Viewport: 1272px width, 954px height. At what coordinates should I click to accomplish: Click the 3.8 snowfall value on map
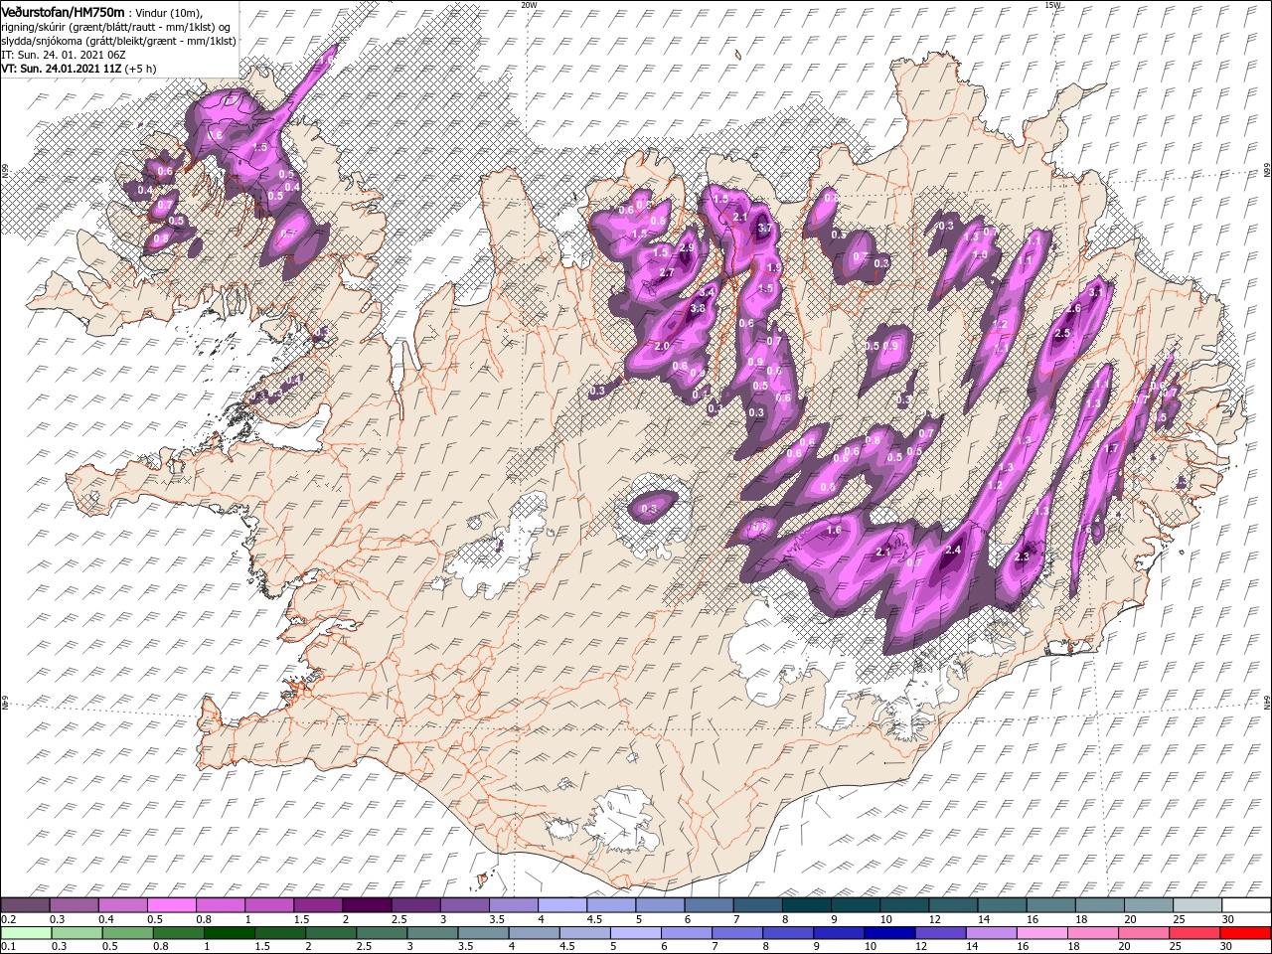pyautogui.click(x=698, y=309)
